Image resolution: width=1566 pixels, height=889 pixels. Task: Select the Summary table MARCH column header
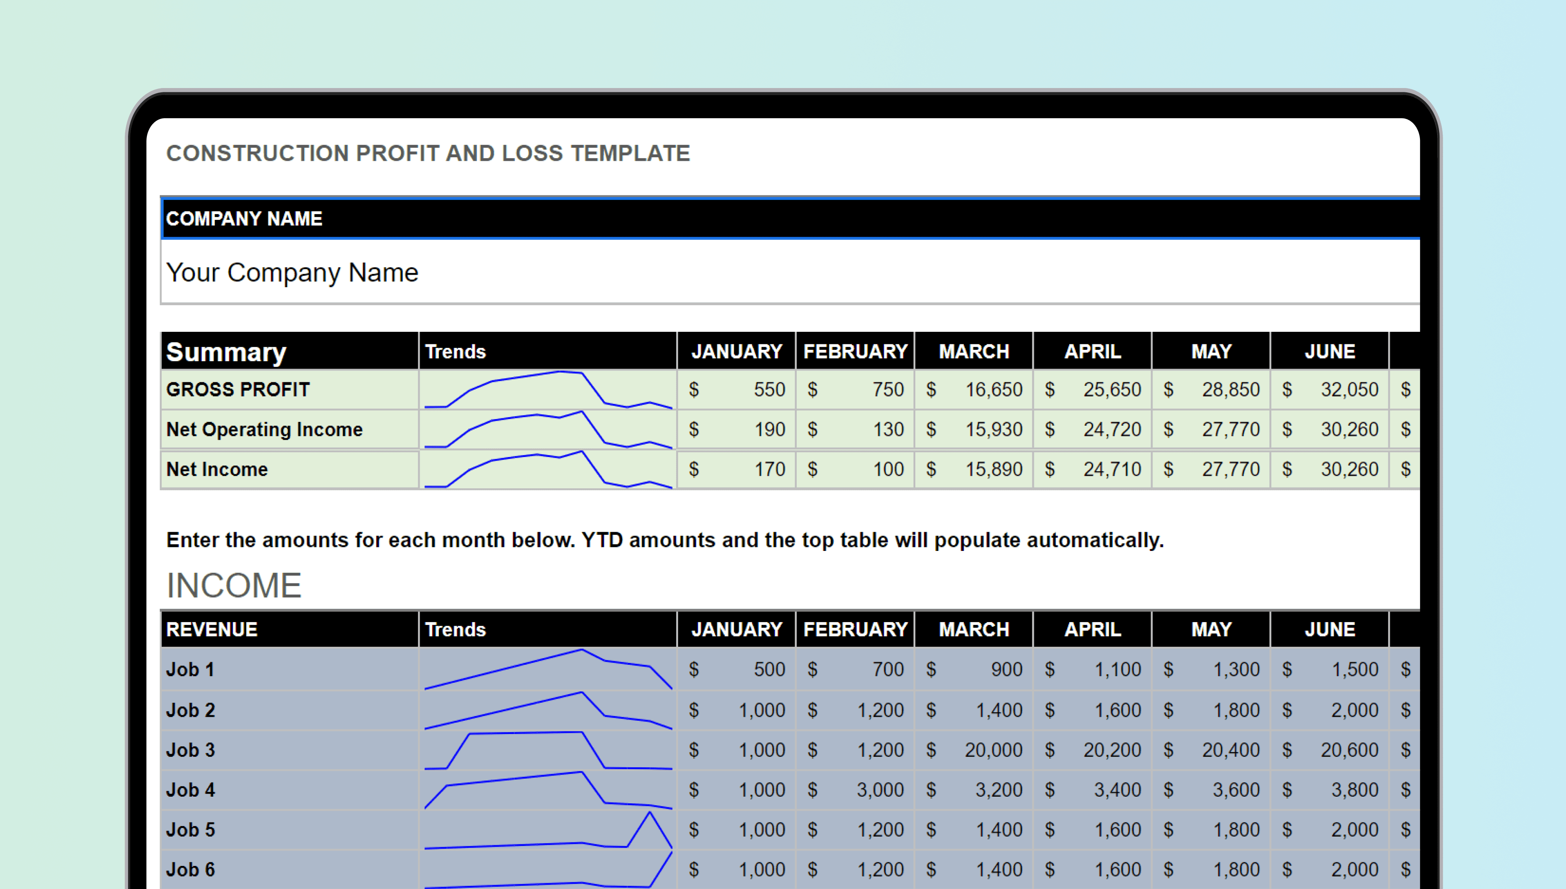974,351
